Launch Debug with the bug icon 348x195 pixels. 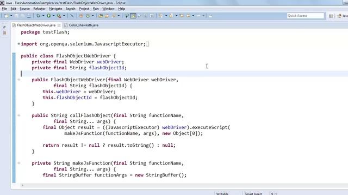coord(39,16)
